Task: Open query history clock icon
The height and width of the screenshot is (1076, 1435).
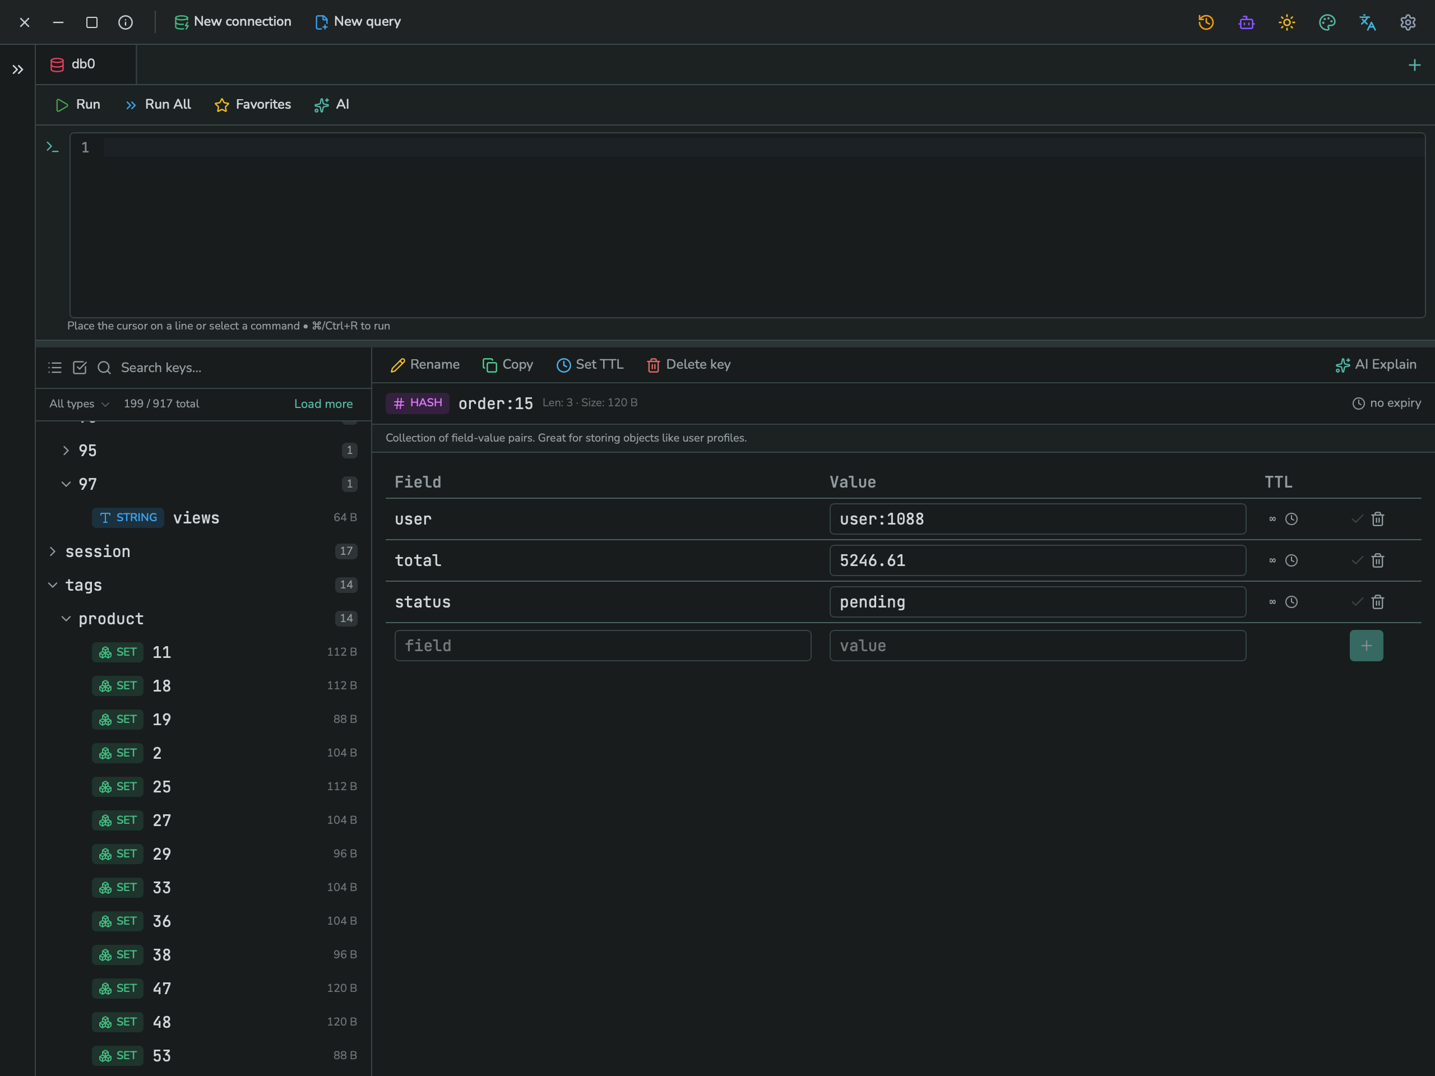Action: click(1205, 22)
